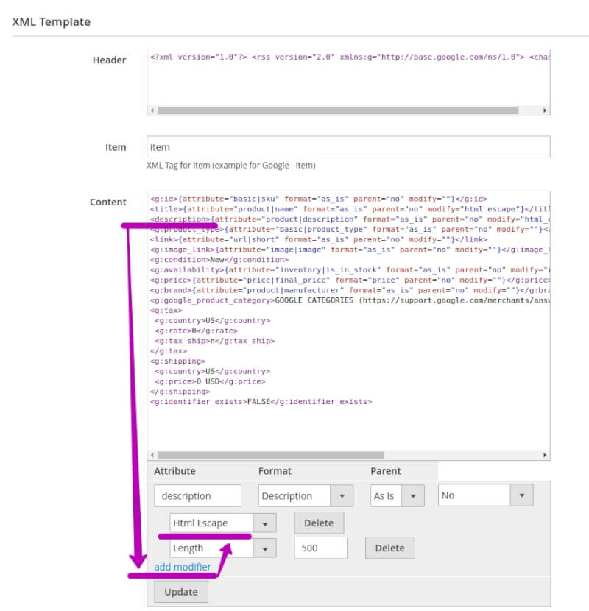Viewport: 589px width, 611px height.
Task: Click the Format column header
Action: 275,470
